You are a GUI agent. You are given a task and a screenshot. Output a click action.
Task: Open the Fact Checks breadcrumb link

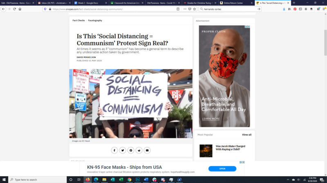coord(78,21)
